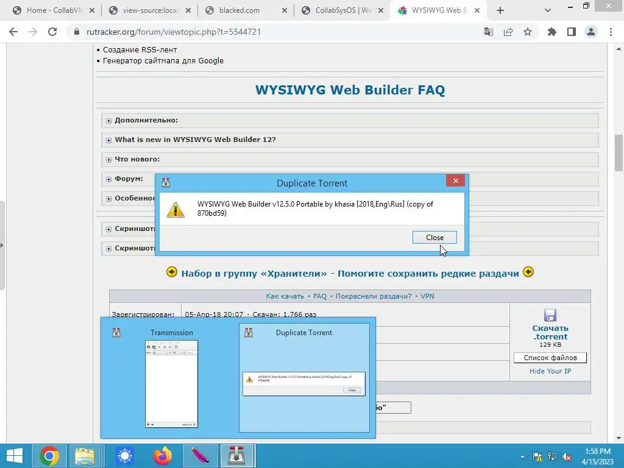Bookmark this page with star icon

click(x=528, y=32)
